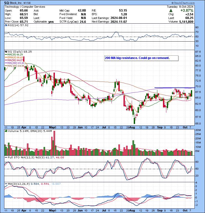Click the 'Block, Inc.' company name
This screenshot has width=205, height=213.
16,3
